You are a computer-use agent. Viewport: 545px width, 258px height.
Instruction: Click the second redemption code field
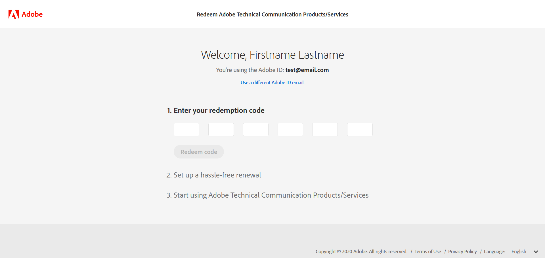221,130
